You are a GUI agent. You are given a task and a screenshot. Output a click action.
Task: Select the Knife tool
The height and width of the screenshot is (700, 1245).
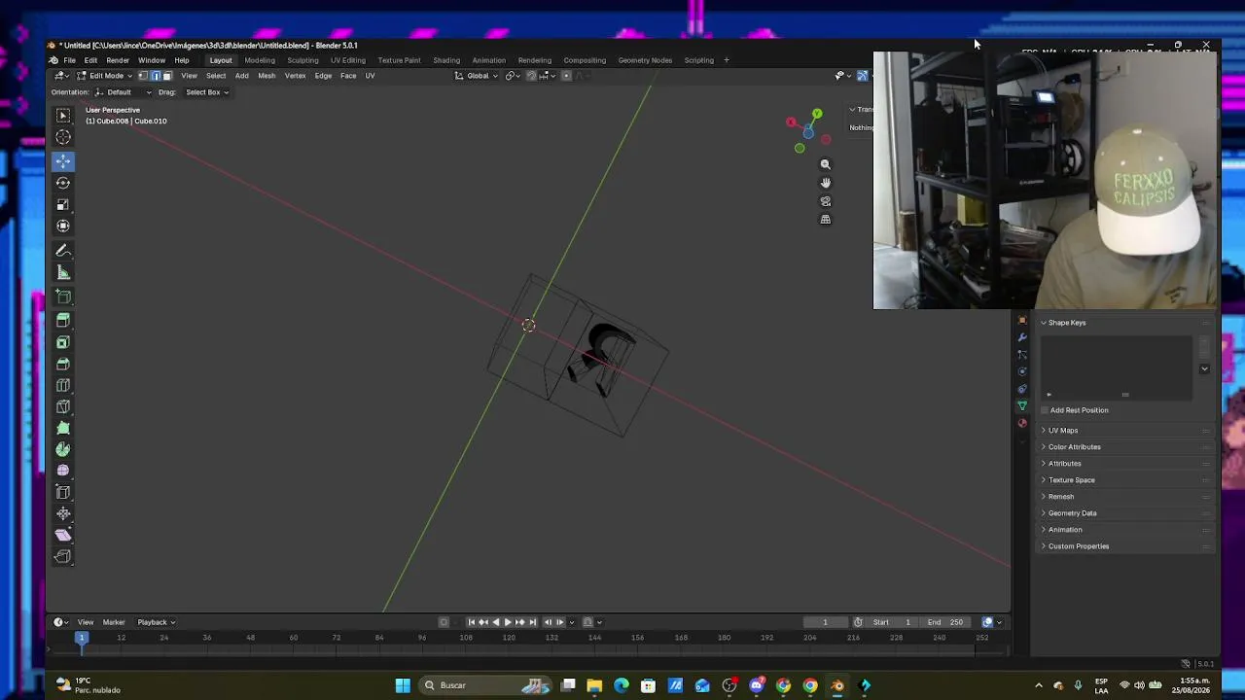(63, 406)
